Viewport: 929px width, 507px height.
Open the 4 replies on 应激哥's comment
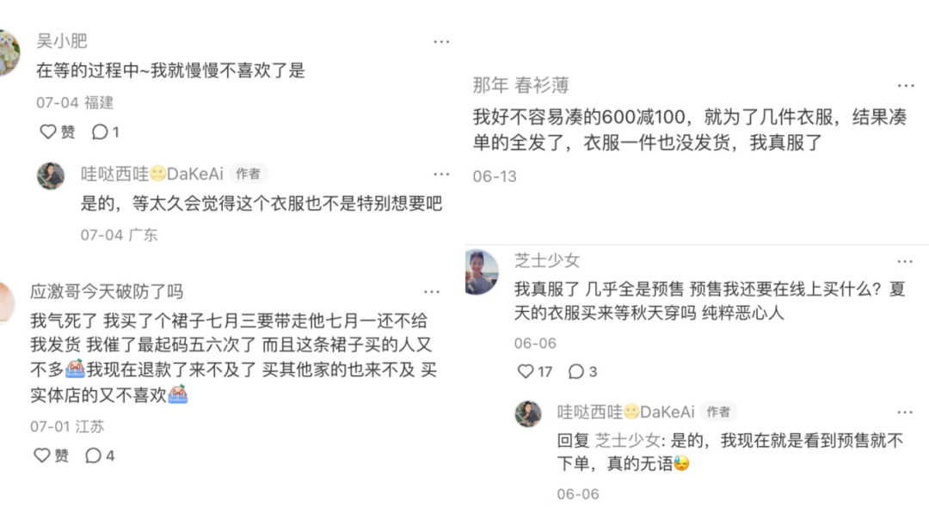(x=94, y=455)
